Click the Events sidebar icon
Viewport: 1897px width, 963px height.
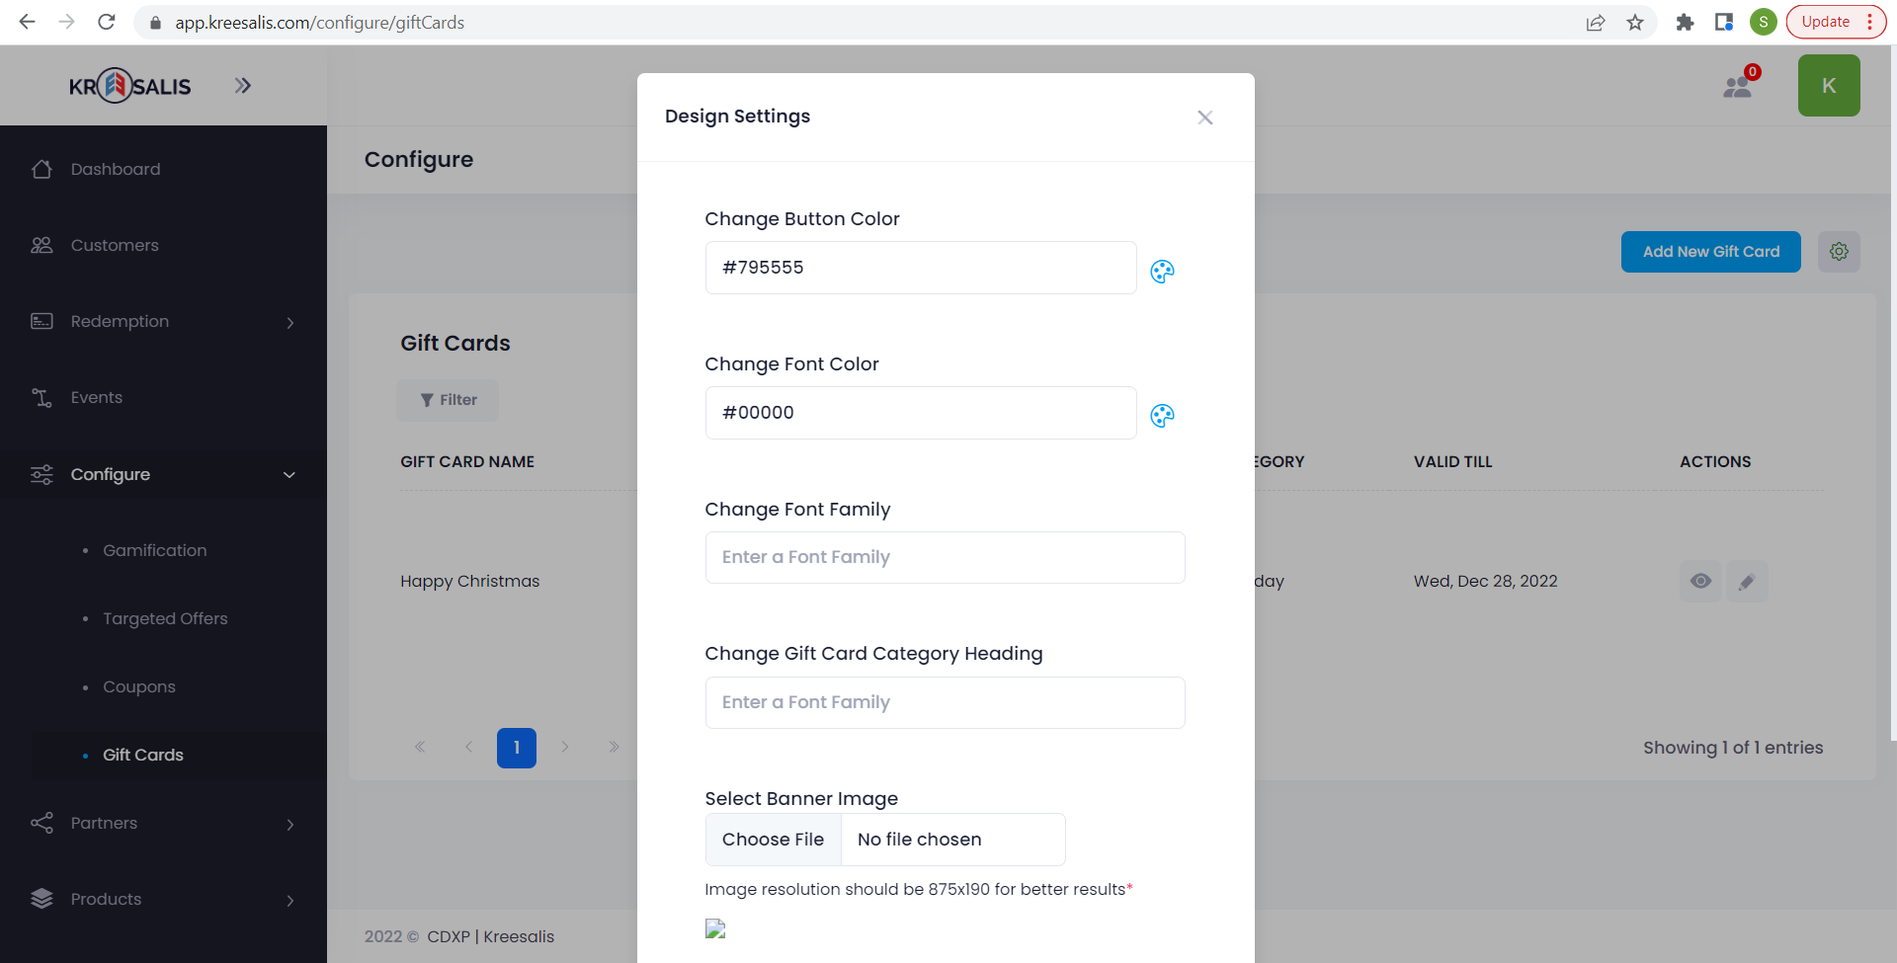point(41,397)
